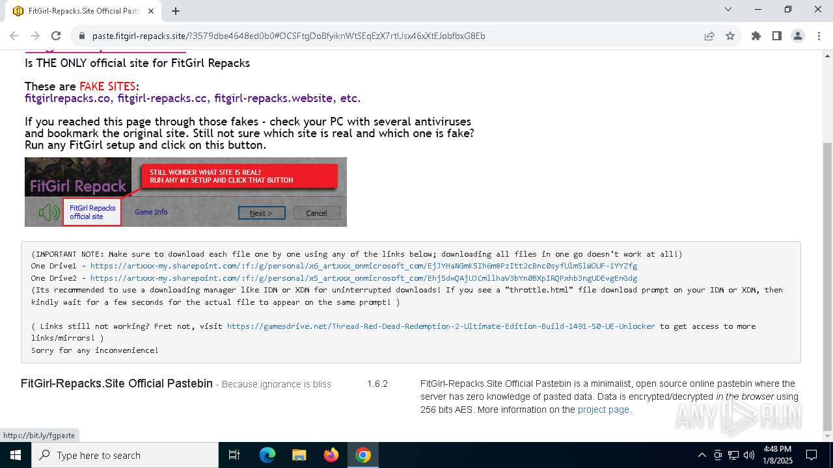This screenshot has width=833, height=468.
Task: Switch to Chrome on the taskbar
Action: coord(363,455)
